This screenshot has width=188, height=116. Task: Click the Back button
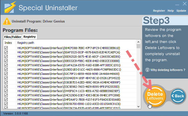178,96
